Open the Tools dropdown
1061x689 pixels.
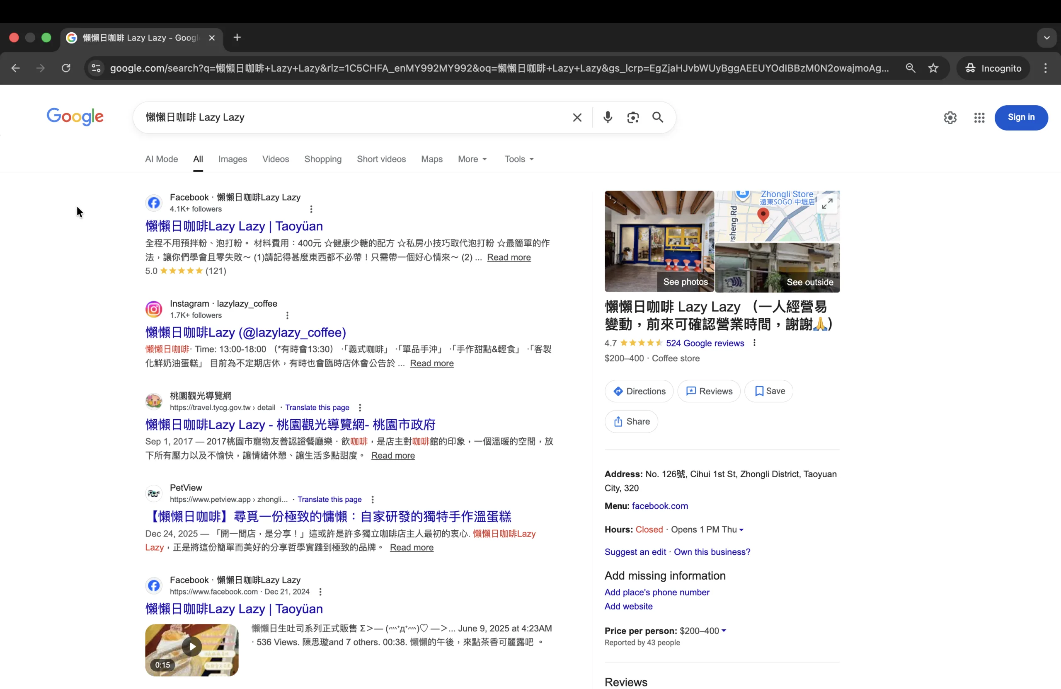click(x=518, y=159)
